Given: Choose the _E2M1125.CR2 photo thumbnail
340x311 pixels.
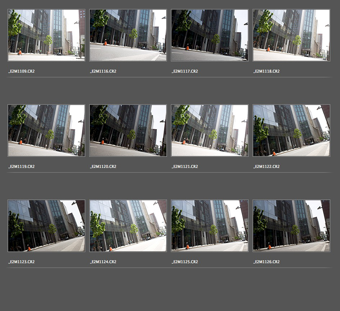Looking at the screenshot, I should pyautogui.click(x=210, y=226).
